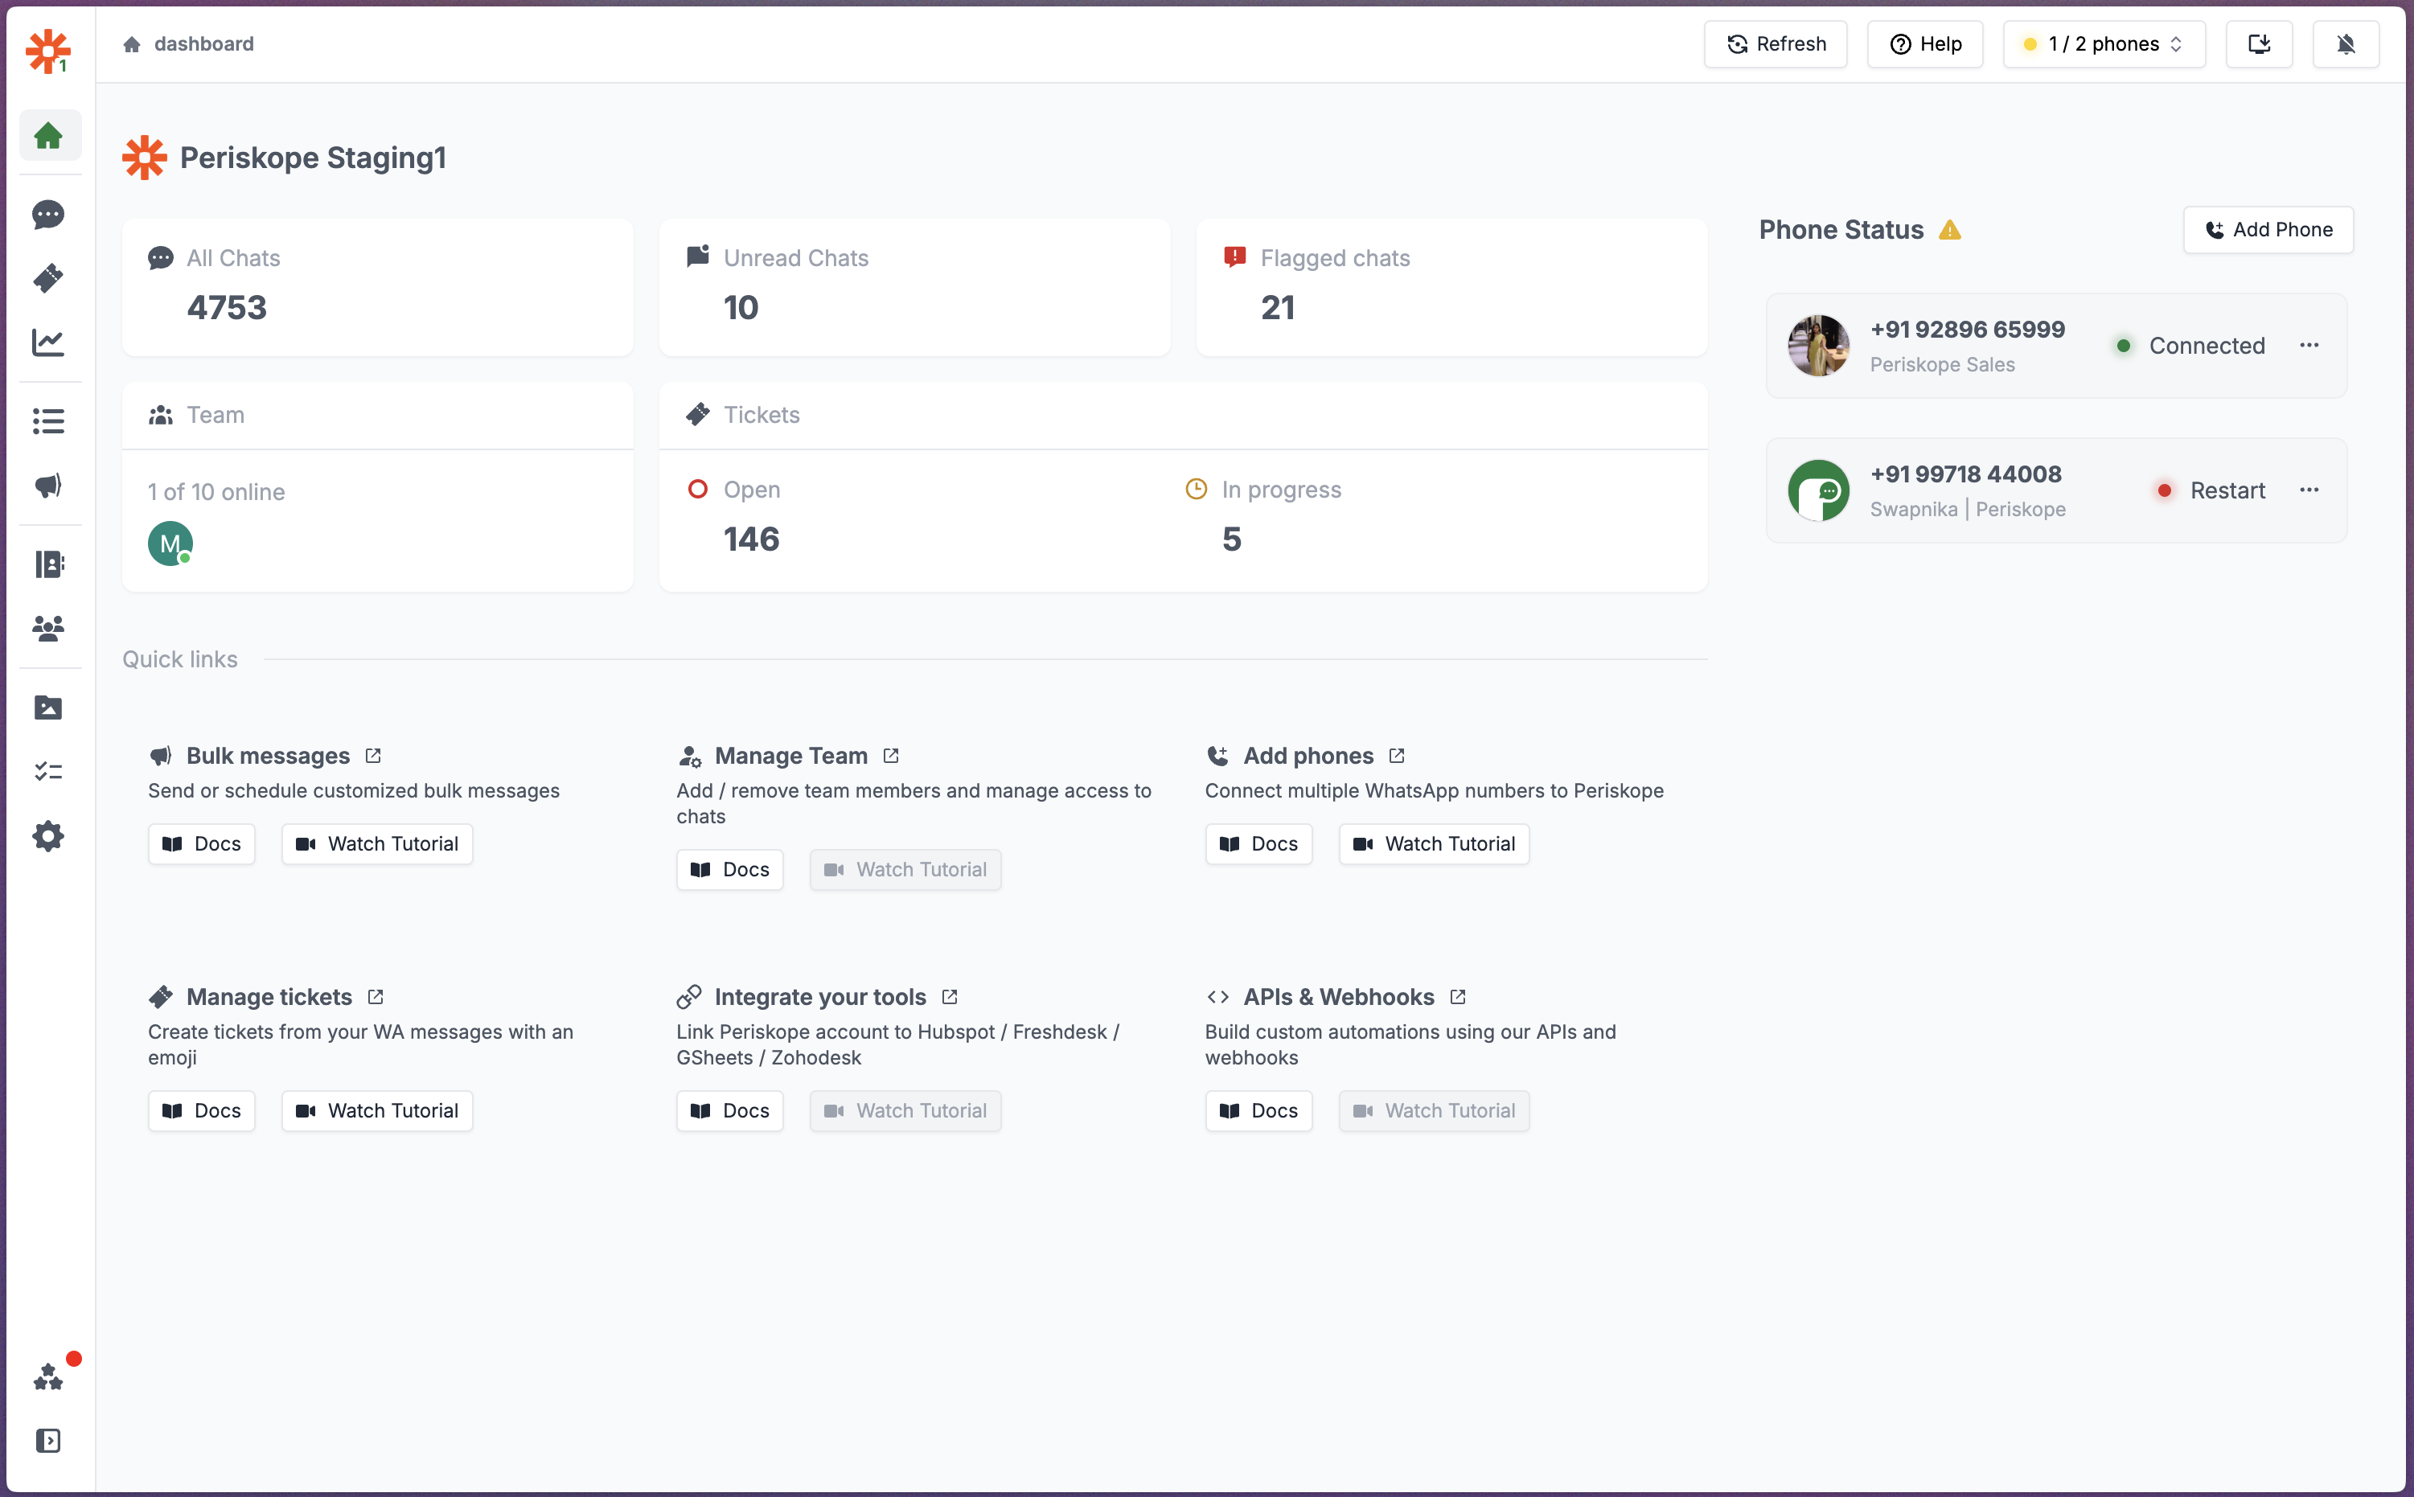Click external-link icon next to Integrate your tools
Viewport: 2414px width, 1497px height.
point(950,997)
